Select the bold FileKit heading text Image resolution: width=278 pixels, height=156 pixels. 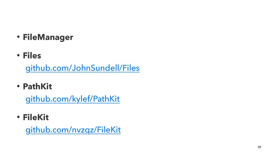36,118
